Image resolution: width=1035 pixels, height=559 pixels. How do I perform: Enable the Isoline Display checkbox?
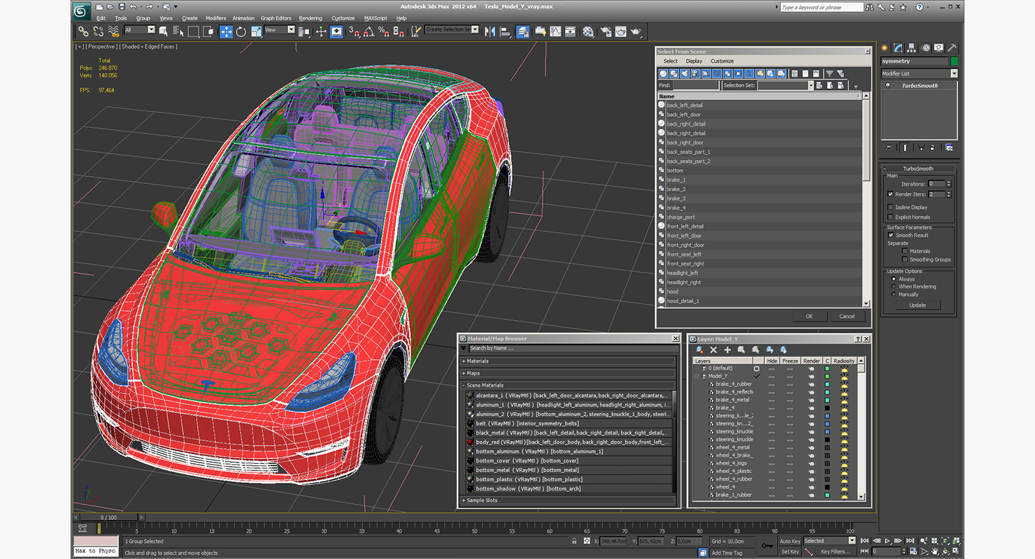(x=890, y=208)
